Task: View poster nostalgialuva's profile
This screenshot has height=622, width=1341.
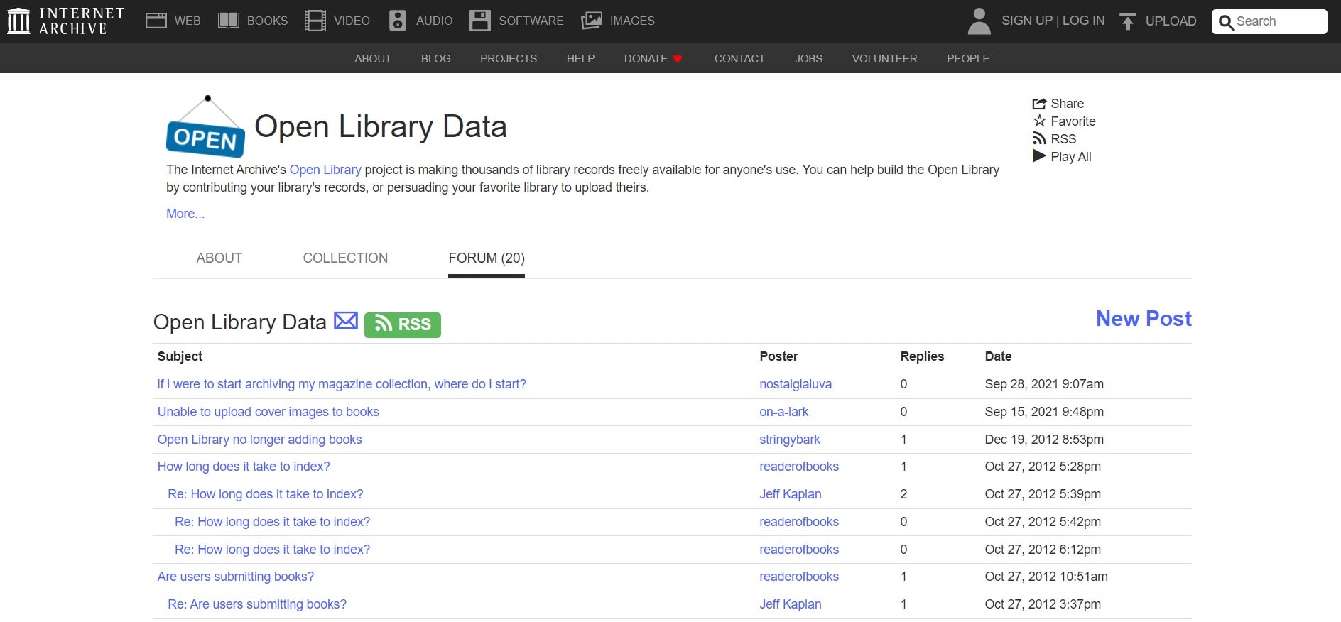Action: tap(796, 384)
